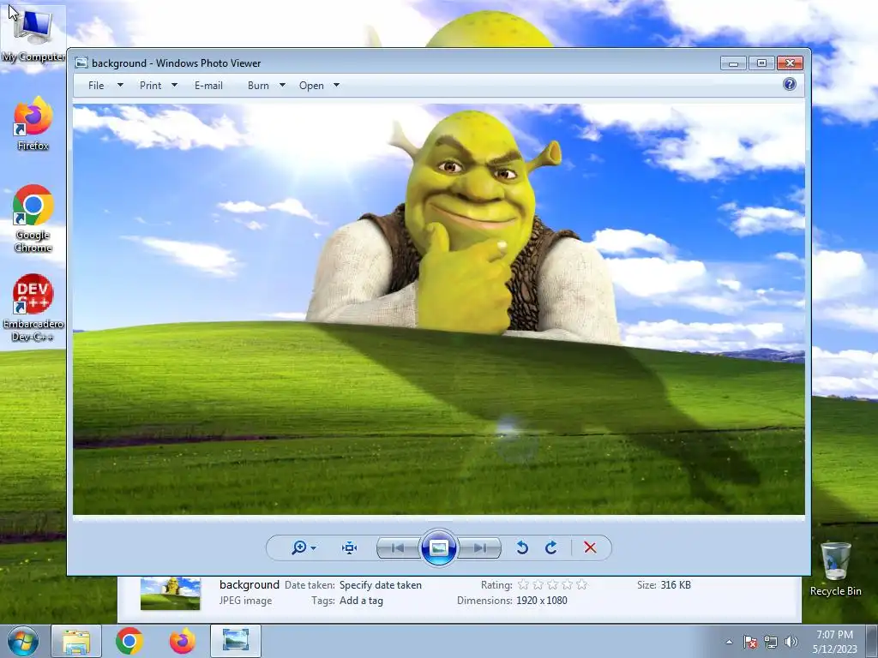Select the Embarcadero Dev-C++ desktop shortcut
The height and width of the screenshot is (658, 878).
[x=33, y=308]
